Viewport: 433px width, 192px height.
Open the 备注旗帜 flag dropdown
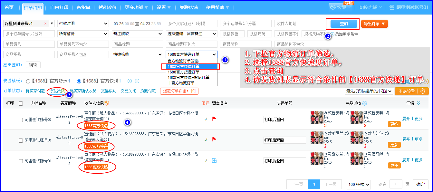point(138,34)
